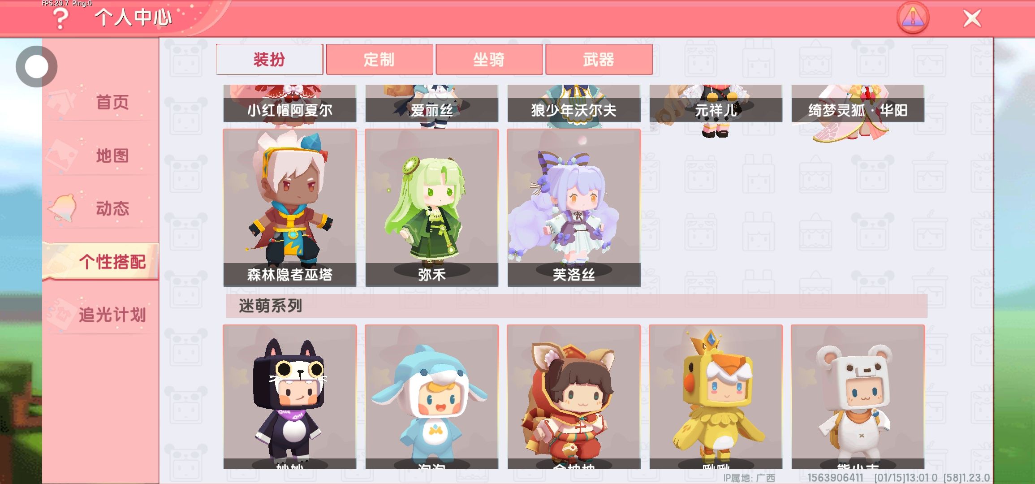Viewport: 1035px width, 484px height.
Task: Open the 坐骑 tab
Action: coord(489,59)
